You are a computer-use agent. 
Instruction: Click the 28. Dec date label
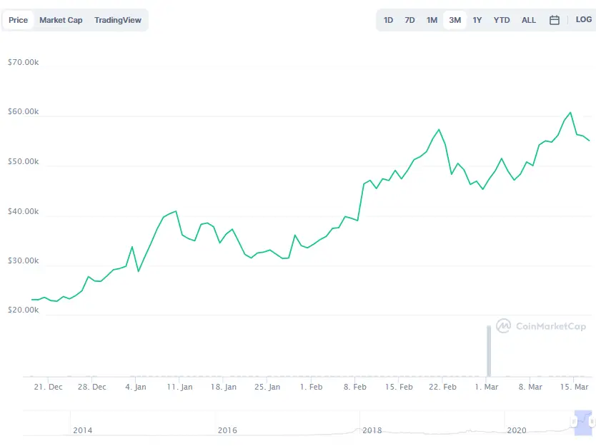click(92, 387)
